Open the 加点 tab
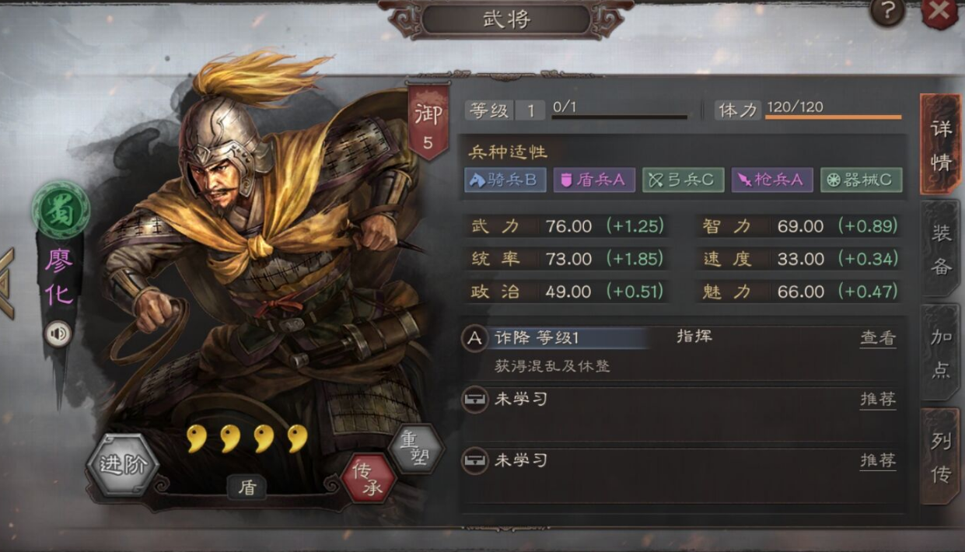This screenshot has width=965, height=552. (x=940, y=352)
